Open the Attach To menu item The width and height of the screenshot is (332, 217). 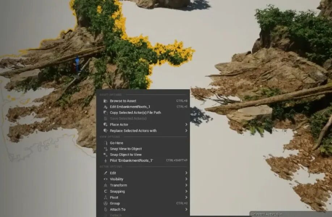(118, 209)
